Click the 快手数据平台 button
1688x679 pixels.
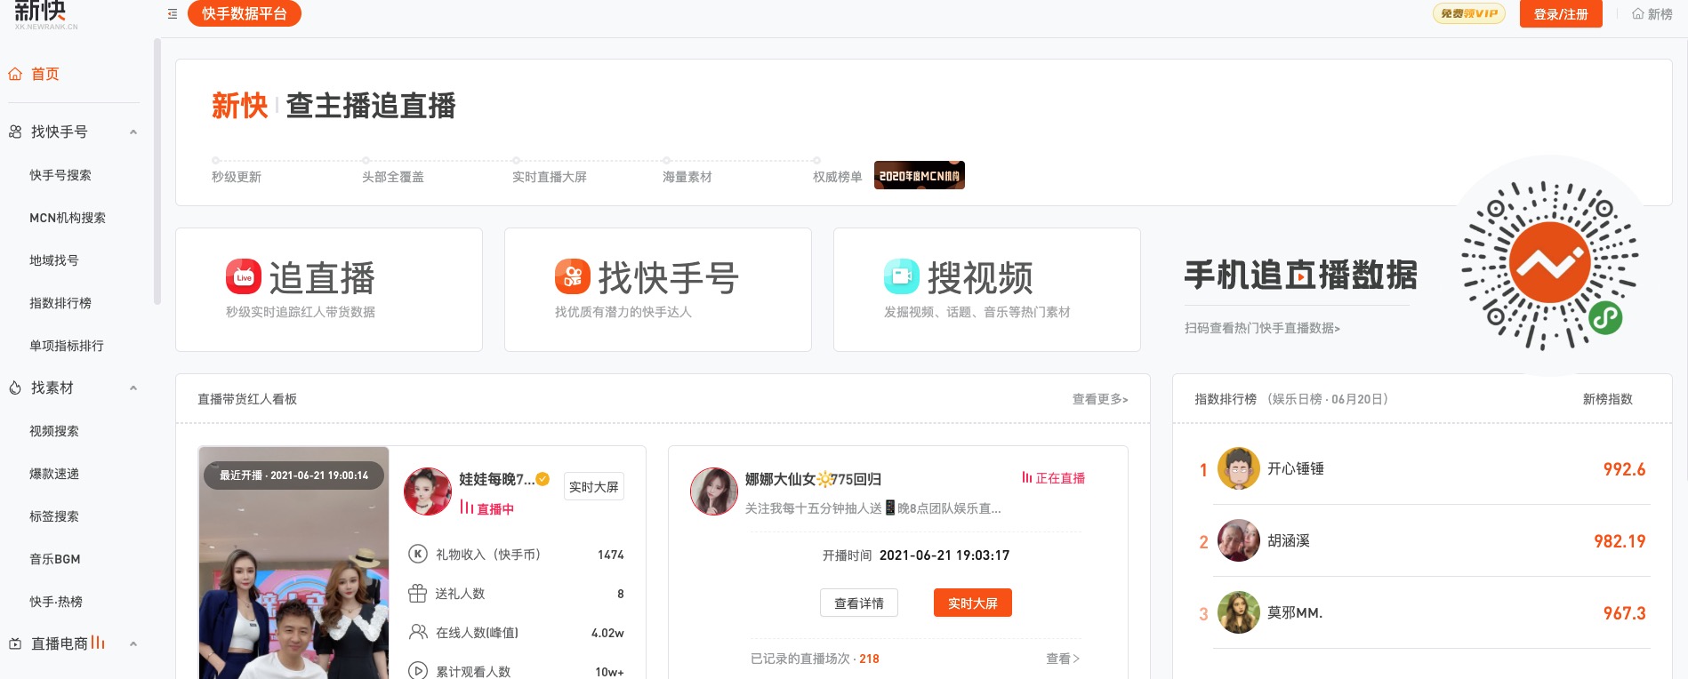[245, 13]
